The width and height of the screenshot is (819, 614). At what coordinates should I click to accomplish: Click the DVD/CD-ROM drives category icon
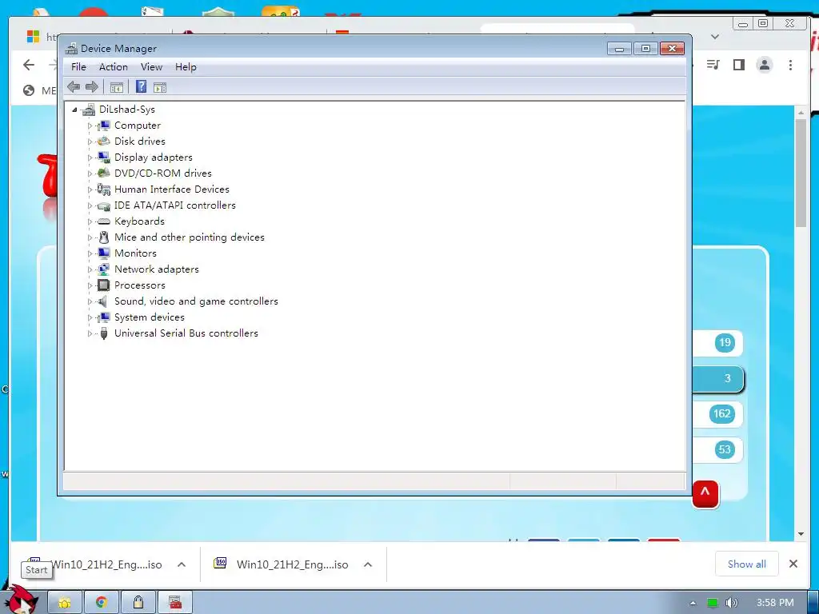[x=104, y=173]
